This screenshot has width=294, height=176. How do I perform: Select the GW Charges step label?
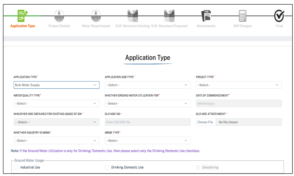click(x=242, y=26)
